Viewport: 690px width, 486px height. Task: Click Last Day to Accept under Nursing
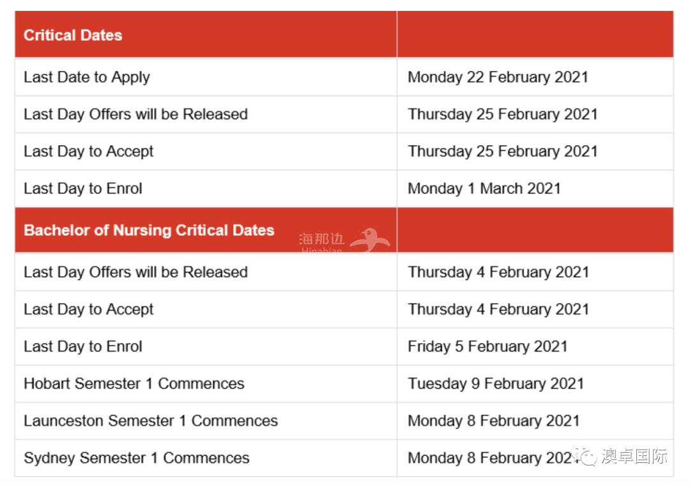[206, 310]
